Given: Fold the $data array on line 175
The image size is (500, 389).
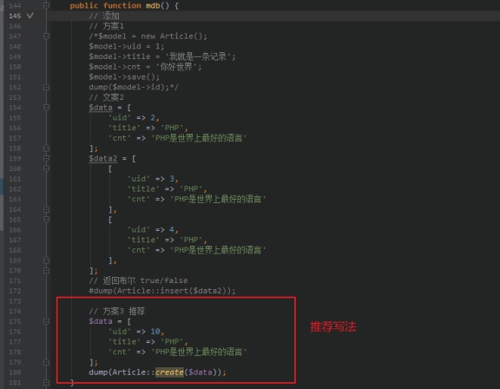Looking at the screenshot, I should click(46, 321).
